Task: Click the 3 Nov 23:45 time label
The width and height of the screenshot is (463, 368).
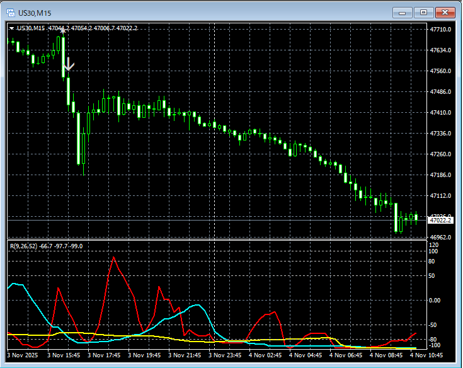Action: click(x=226, y=355)
